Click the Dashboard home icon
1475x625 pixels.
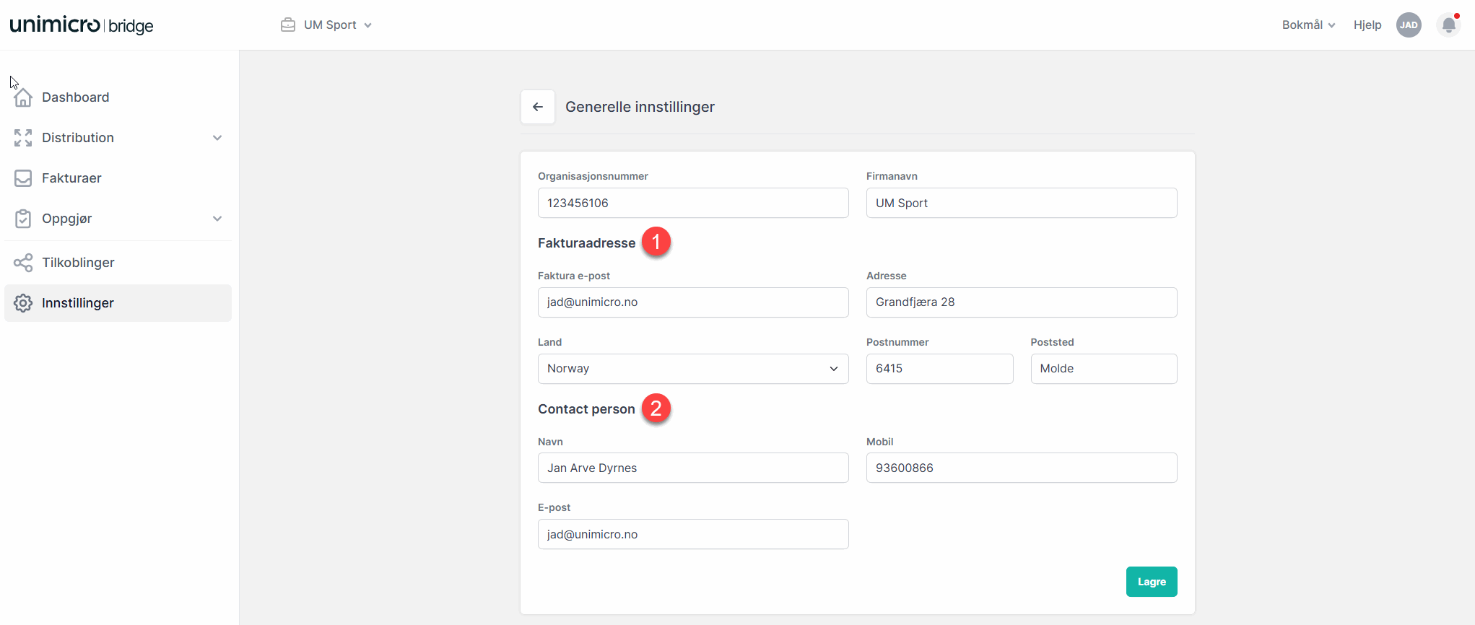coord(23,97)
